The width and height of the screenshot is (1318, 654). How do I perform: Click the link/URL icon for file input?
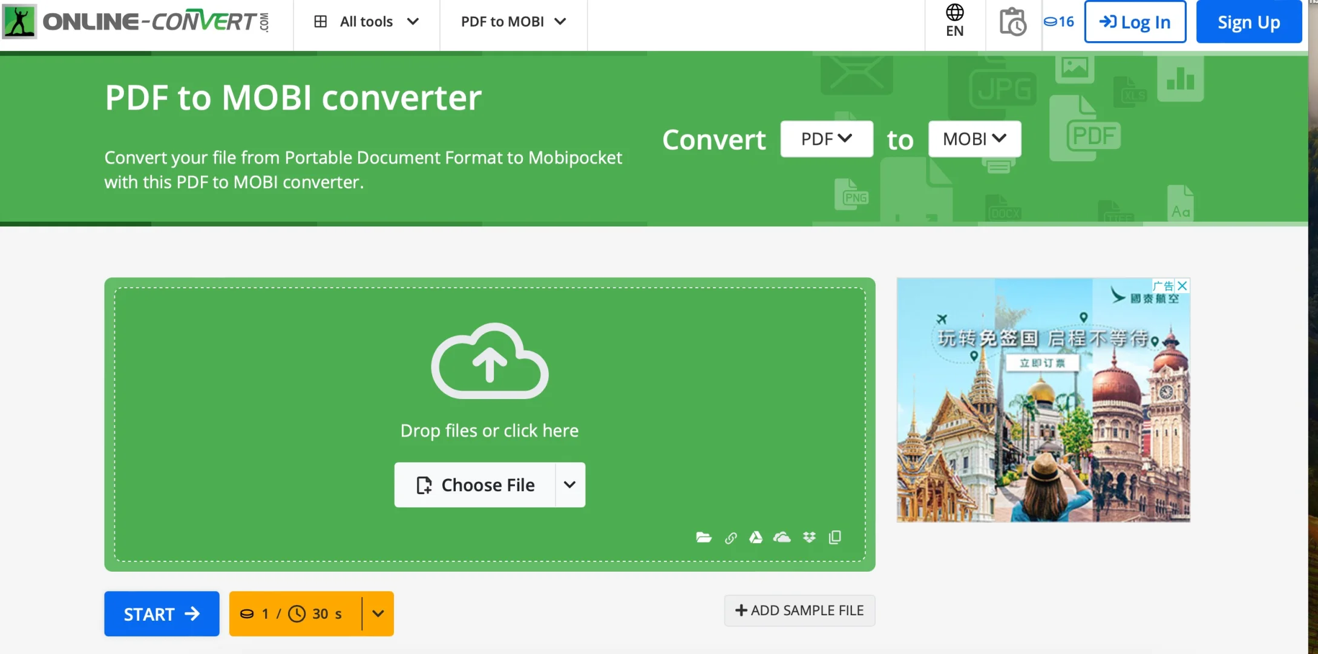(729, 537)
